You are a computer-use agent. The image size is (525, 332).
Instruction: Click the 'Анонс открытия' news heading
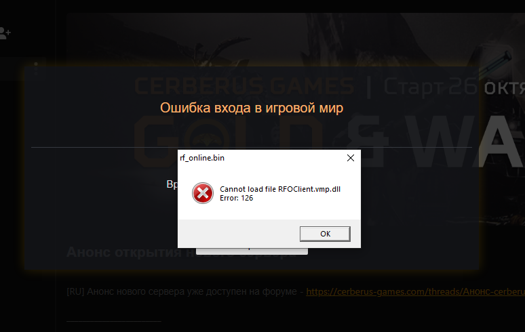click(125, 252)
